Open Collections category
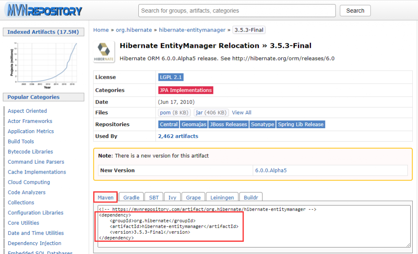418x254 pixels. click(x=21, y=203)
